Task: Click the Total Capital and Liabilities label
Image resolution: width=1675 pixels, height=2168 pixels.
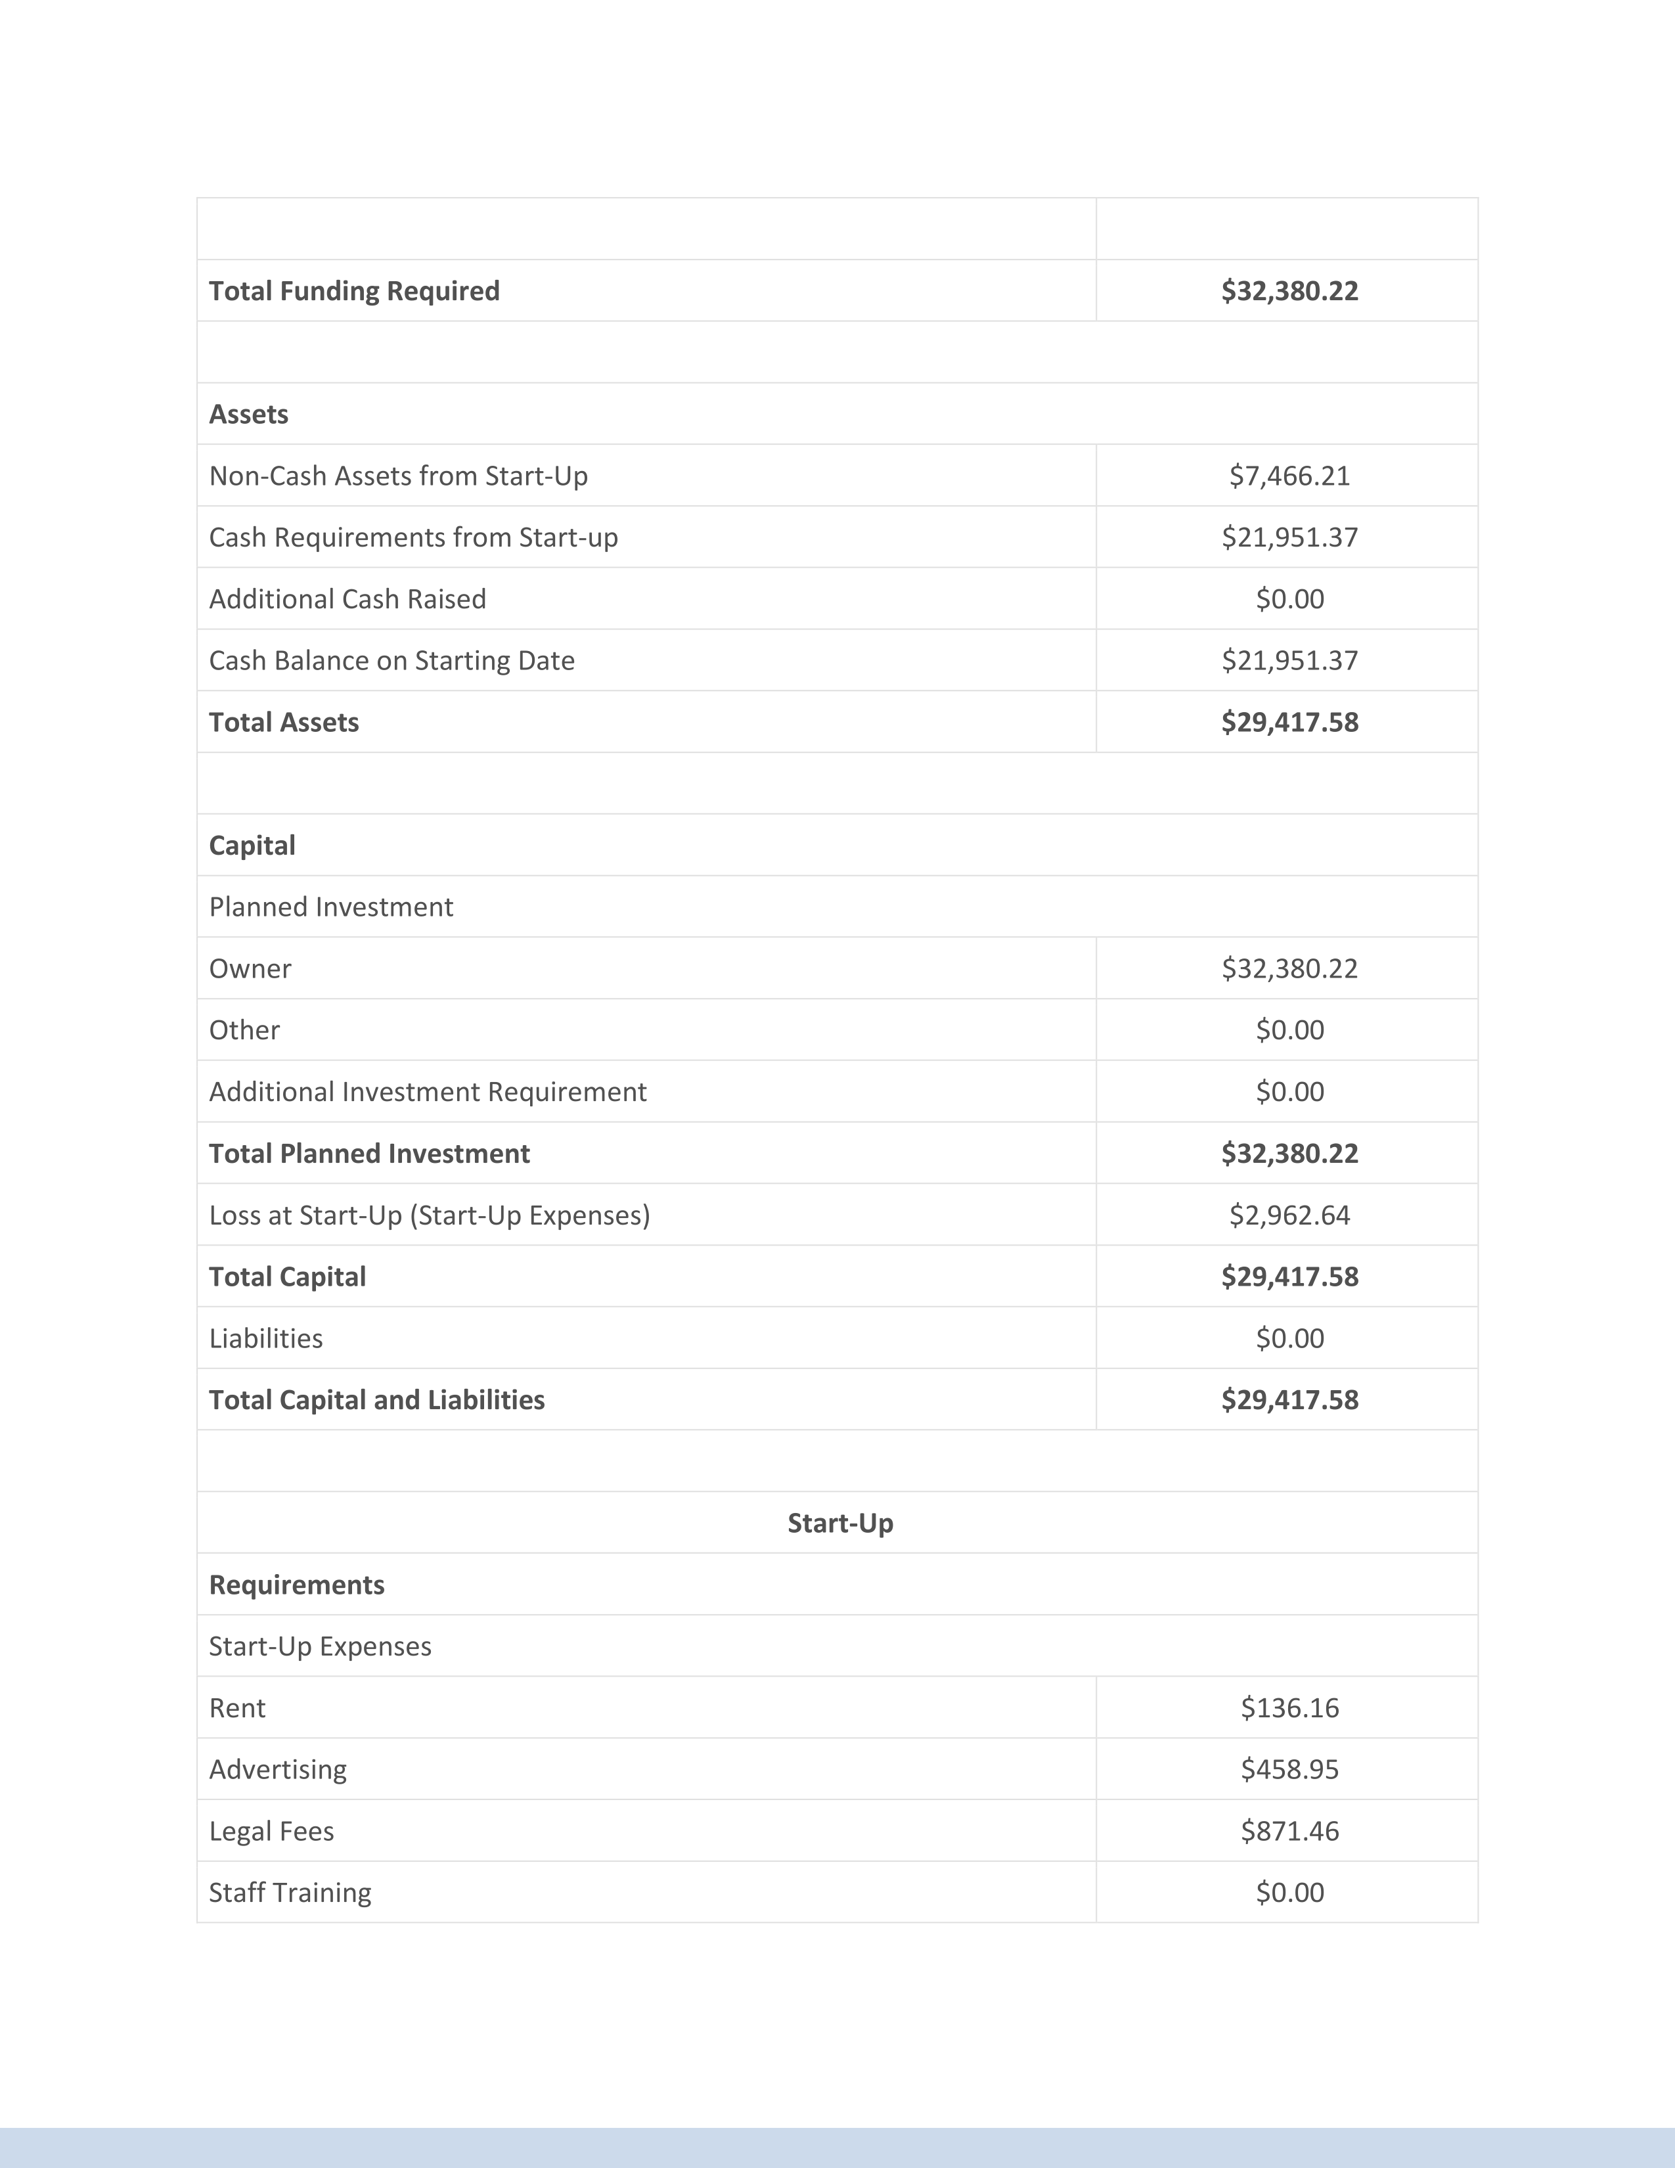Action: click(377, 1399)
